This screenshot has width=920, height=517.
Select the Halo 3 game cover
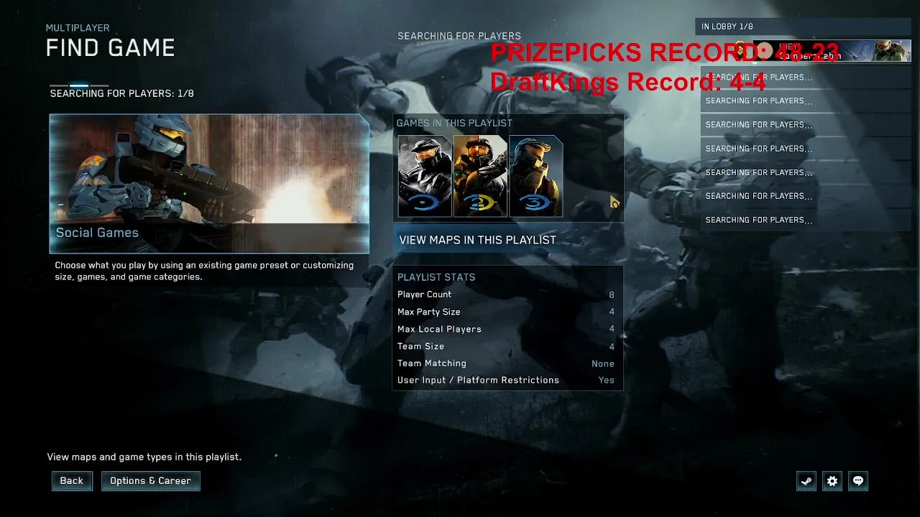[x=535, y=176]
